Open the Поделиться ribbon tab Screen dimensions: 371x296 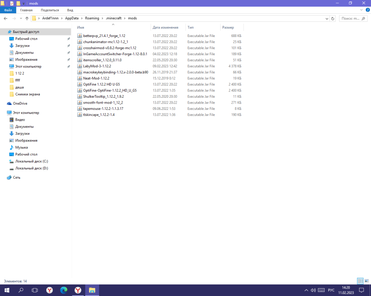point(50,10)
